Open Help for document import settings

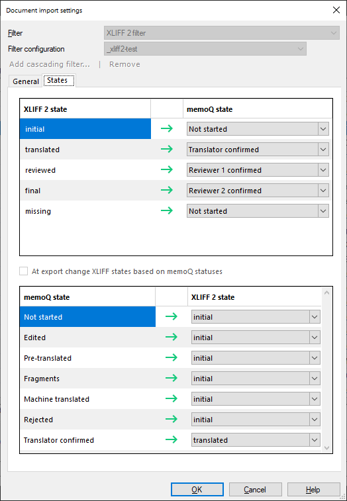pos(313,490)
